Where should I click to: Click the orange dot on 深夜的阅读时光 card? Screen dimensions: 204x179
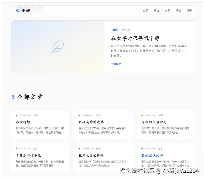point(142,115)
